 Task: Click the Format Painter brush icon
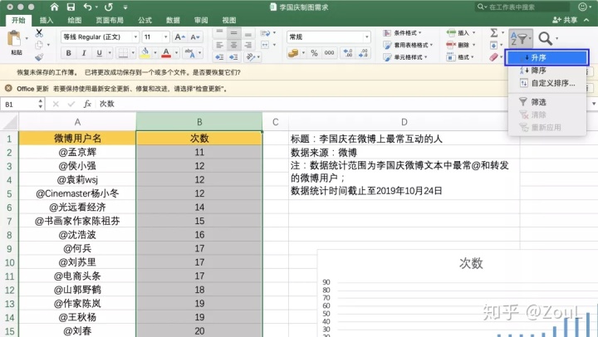(39, 57)
